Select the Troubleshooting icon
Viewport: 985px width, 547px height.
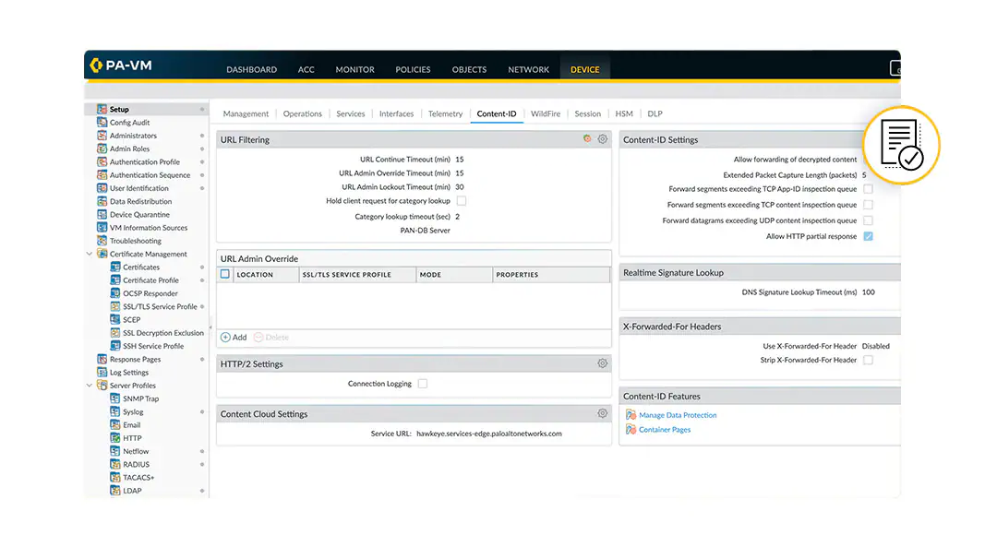click(x=102, y=241)
